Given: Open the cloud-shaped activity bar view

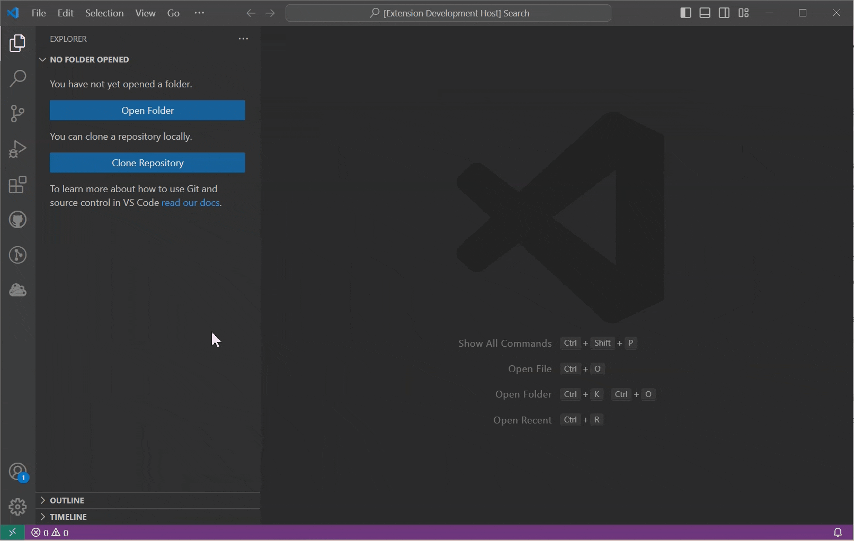Looking at the screenshot, I should (x=17, y=290).
